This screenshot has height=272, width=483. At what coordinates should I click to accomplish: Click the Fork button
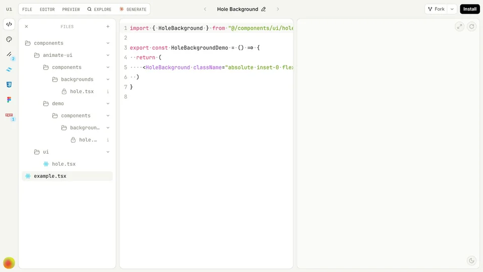436,9
